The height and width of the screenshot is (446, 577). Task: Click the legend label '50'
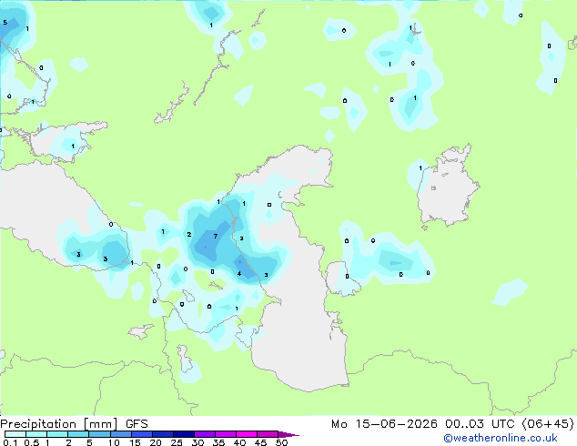pos(282,442)
